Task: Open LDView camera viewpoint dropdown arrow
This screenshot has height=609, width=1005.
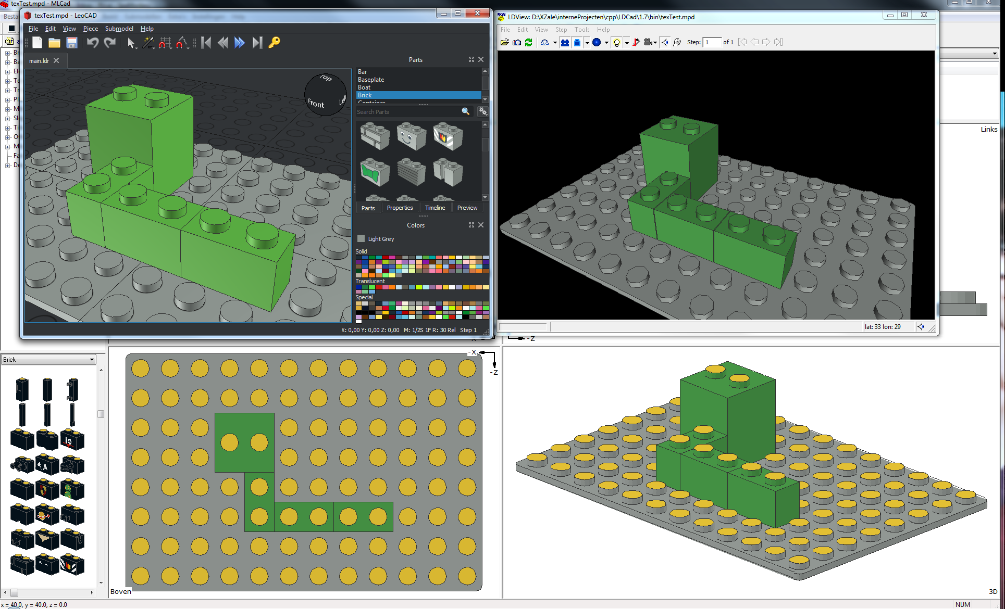Action: pos(655,43)
